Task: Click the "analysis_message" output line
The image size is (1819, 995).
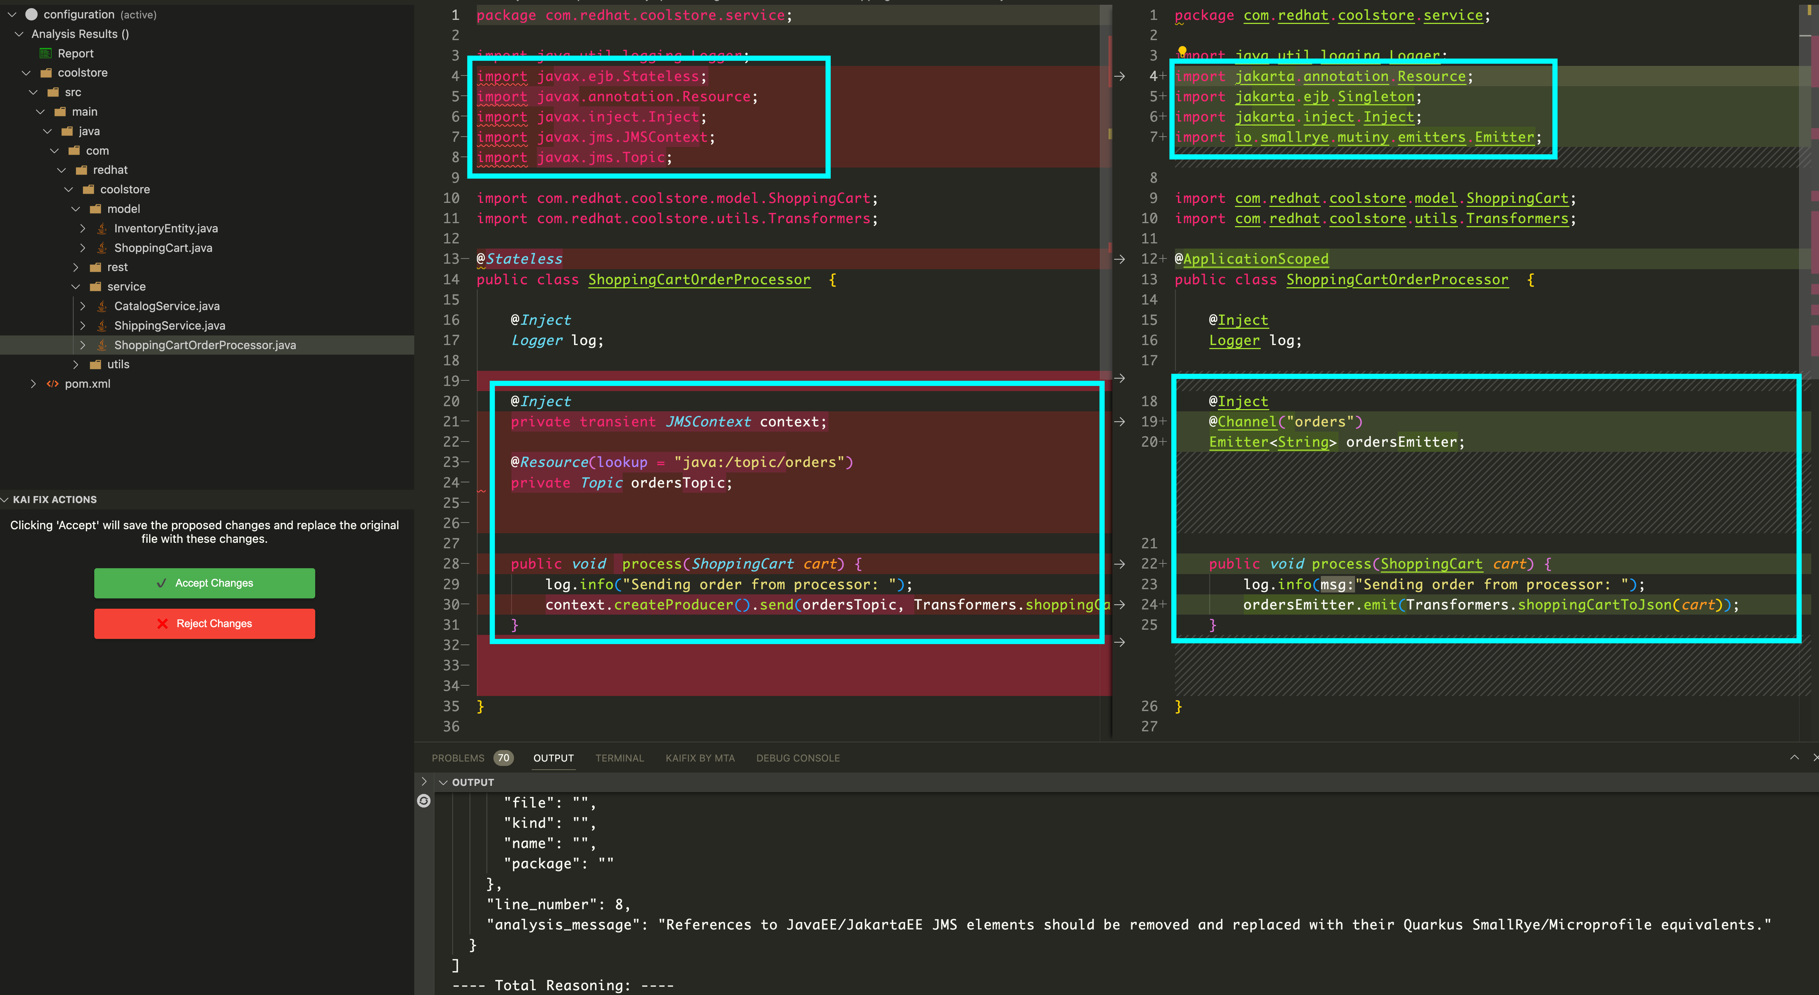Action: pos(1128,925)
